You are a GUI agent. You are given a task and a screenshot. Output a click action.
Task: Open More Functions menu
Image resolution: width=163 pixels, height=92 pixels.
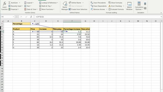tap(47, 9)
